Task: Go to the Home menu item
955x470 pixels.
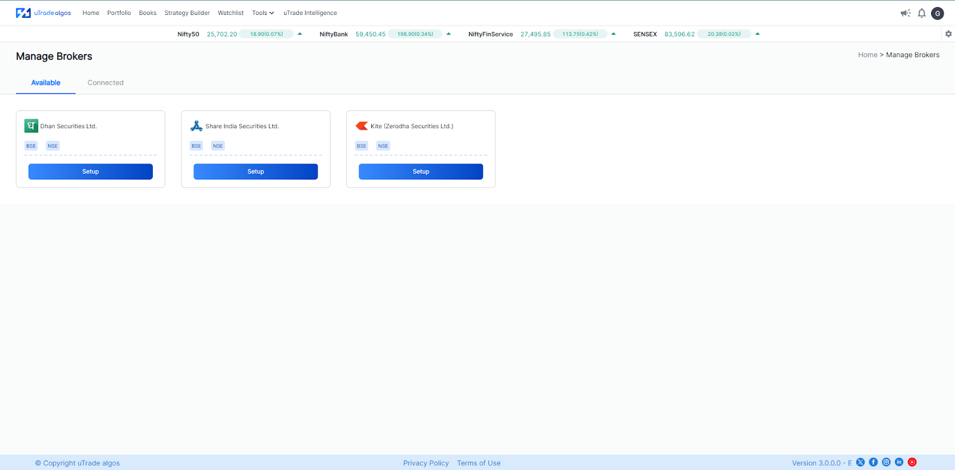Action: (91, 13)
